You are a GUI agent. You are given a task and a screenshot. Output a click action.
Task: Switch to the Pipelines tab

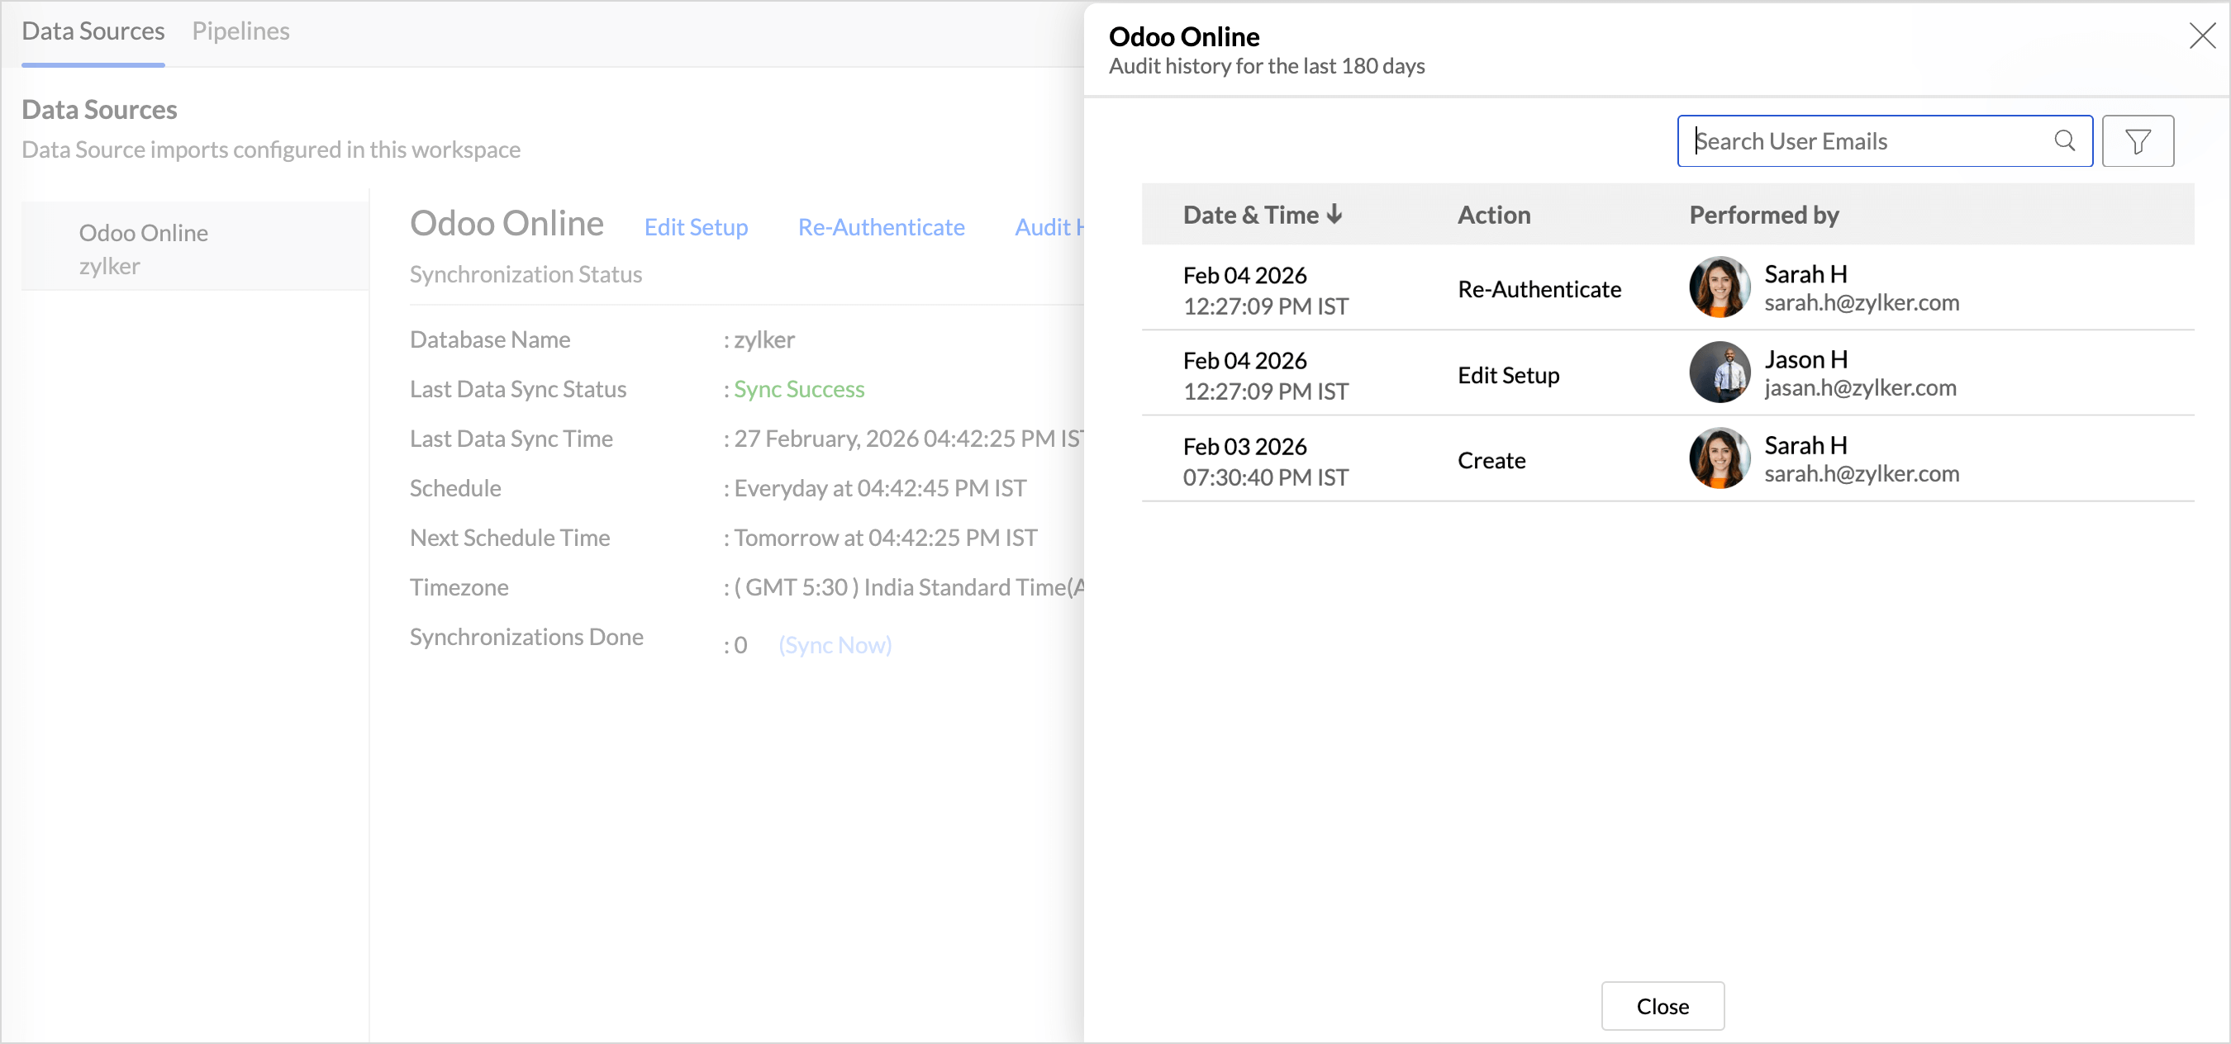point(240,31)
